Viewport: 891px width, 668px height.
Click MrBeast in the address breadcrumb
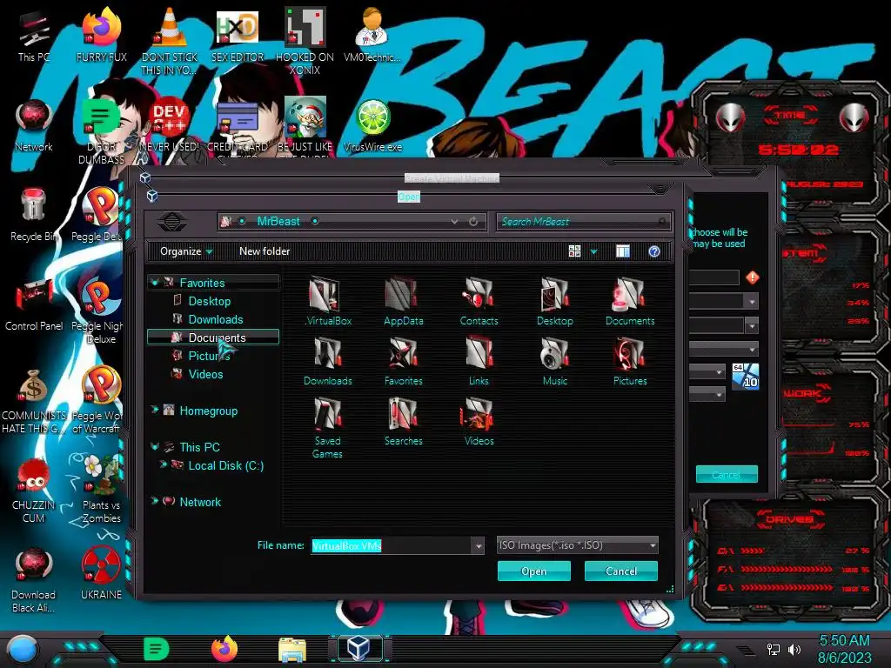click(x=278, y=222)
